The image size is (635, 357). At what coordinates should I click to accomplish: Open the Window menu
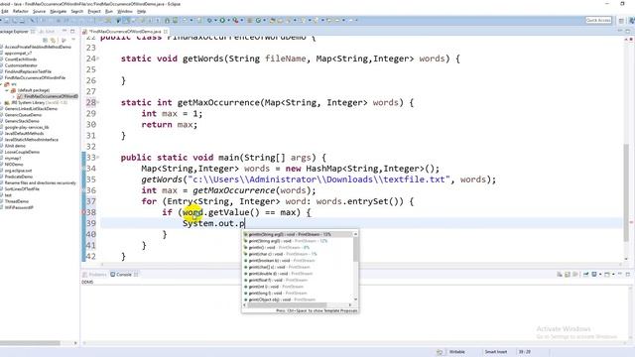point(125,11)
